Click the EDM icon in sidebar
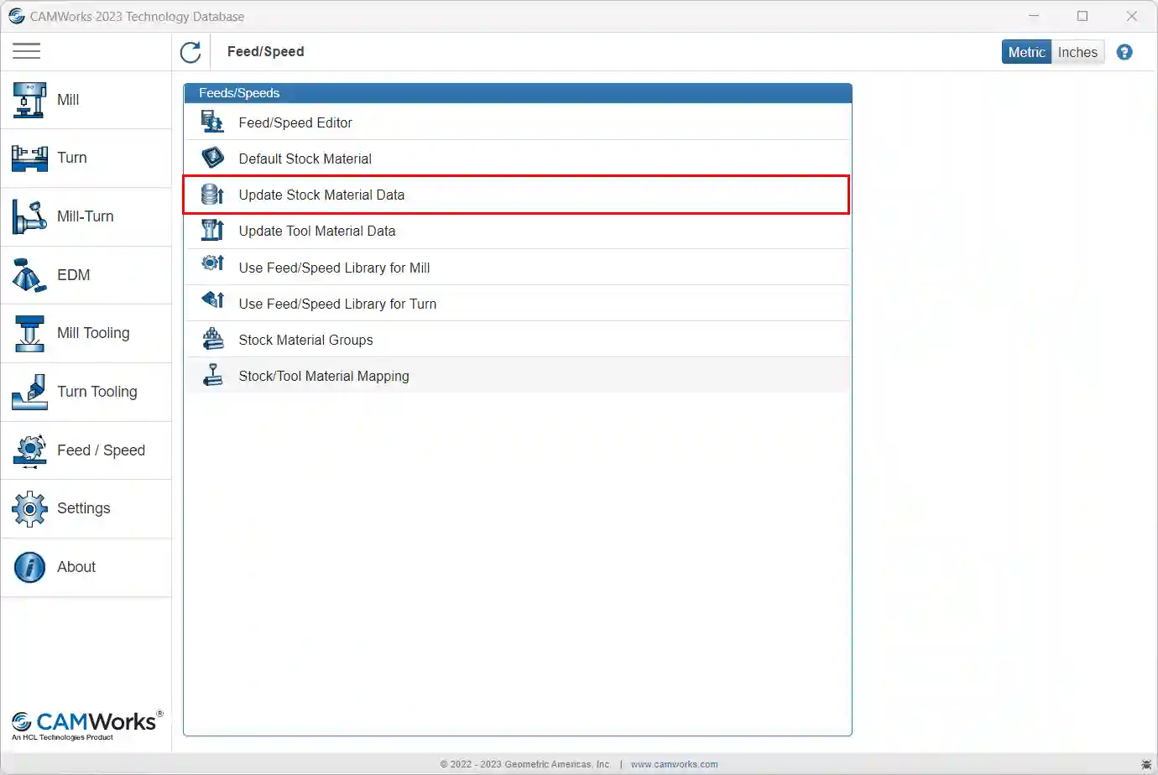This screenshot has height=775, width=1158. click(x=29, y=275)
